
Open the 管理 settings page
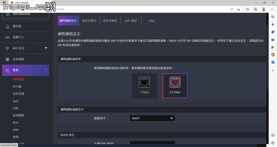[x=15, y=137]
